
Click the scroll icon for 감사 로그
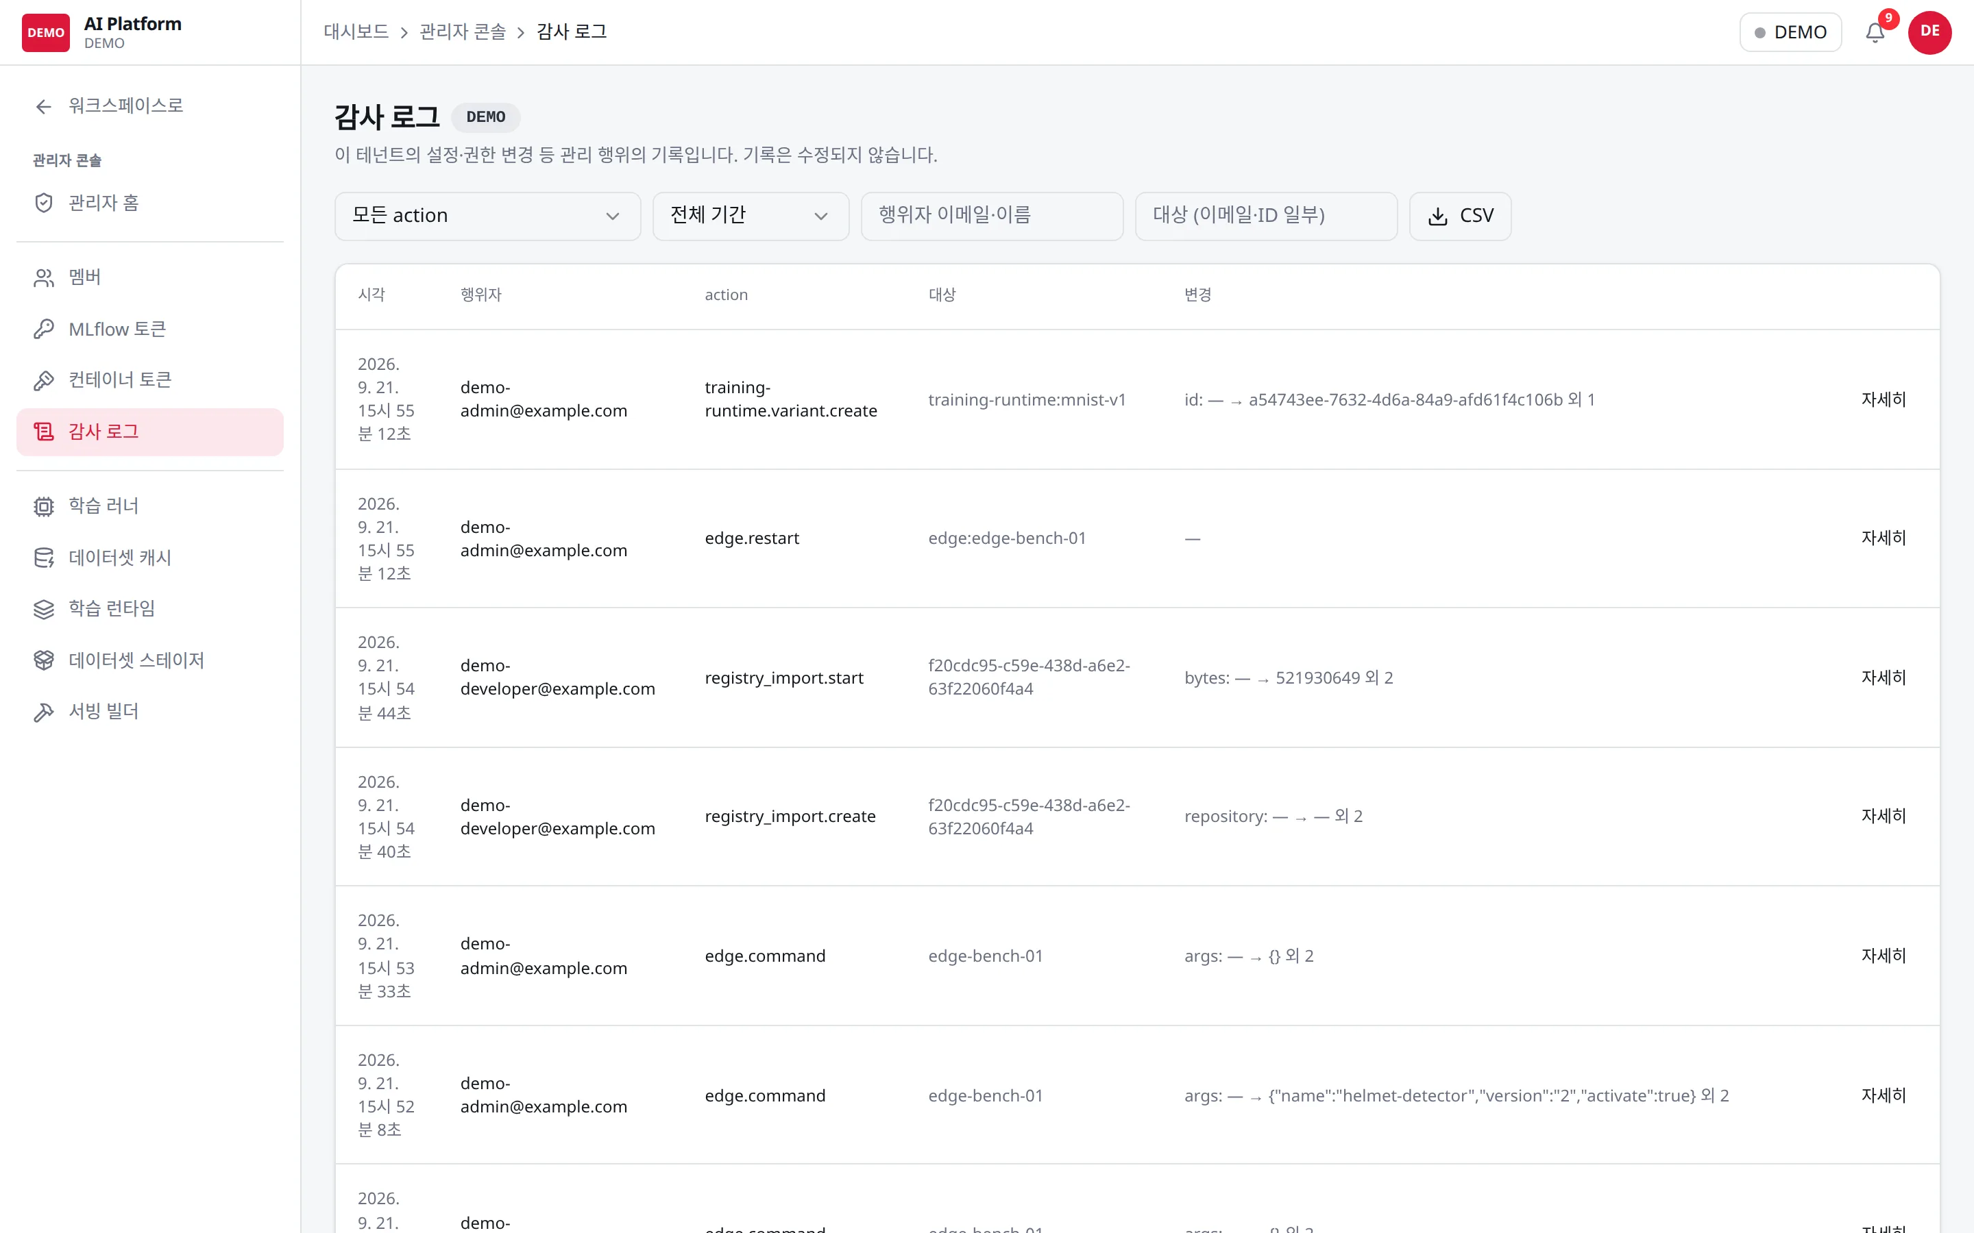(44, 432)
